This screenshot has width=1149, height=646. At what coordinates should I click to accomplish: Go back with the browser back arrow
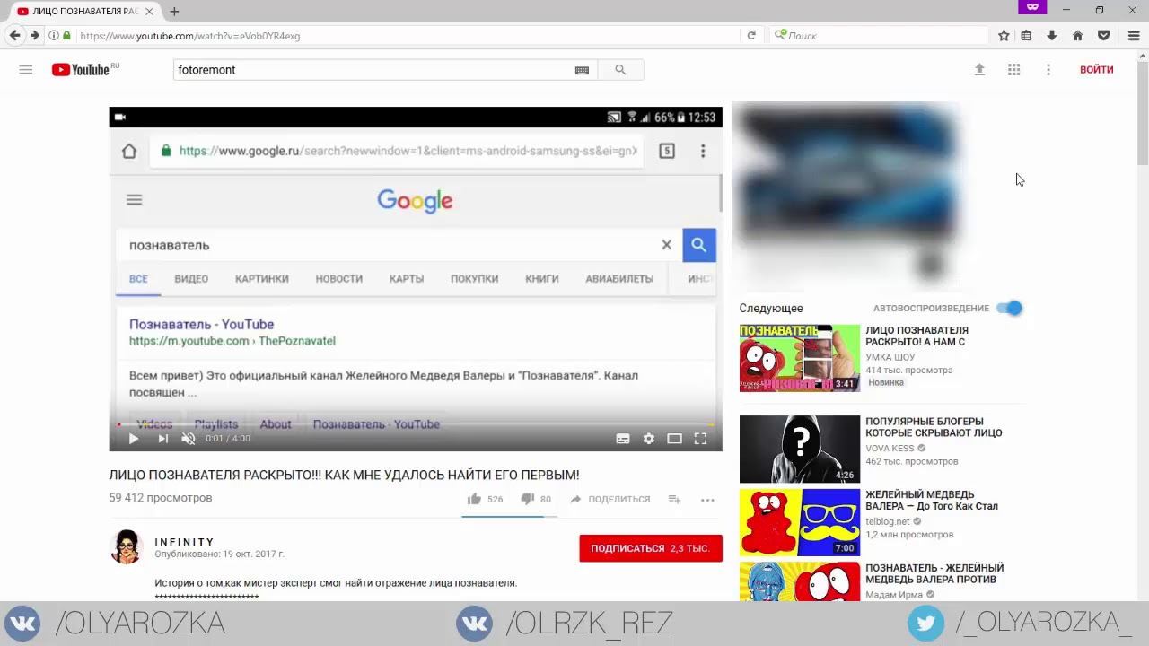[x=14, y=36]
